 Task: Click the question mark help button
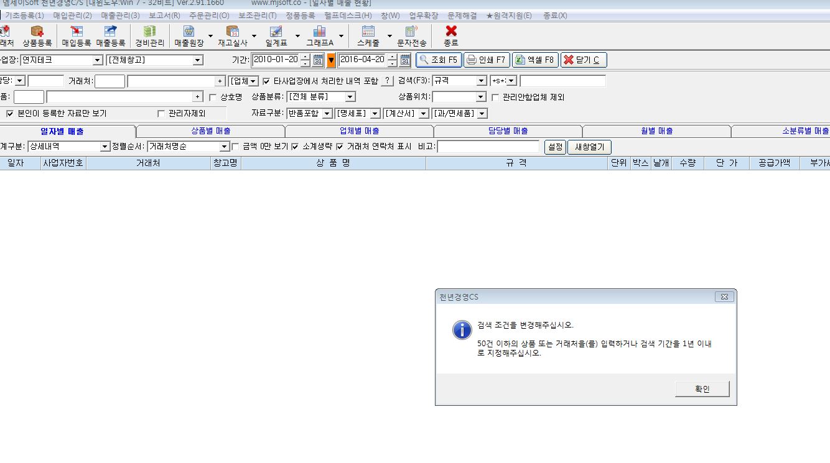(387, 81)
